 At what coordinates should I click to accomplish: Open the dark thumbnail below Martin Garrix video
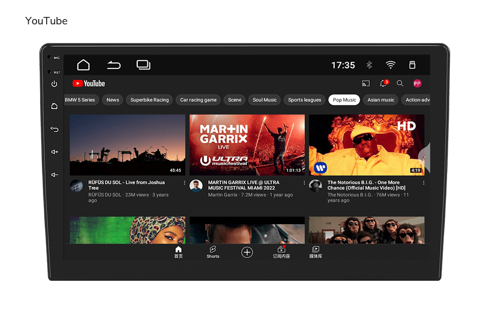pos(247,230)
